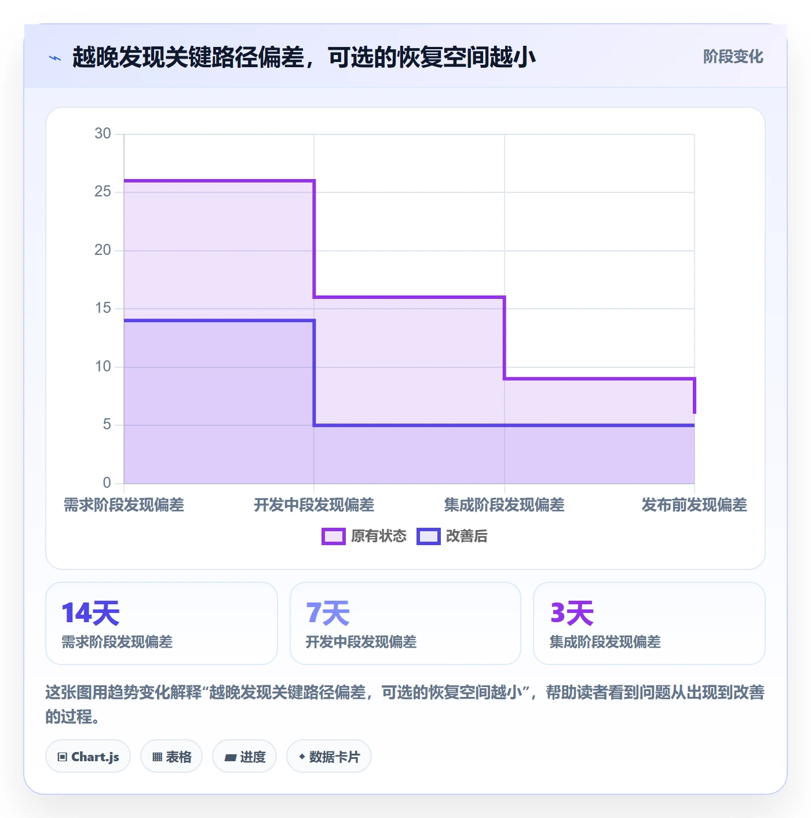Click the diamond icon in the 数据卡片 tag

click(302, 757)
